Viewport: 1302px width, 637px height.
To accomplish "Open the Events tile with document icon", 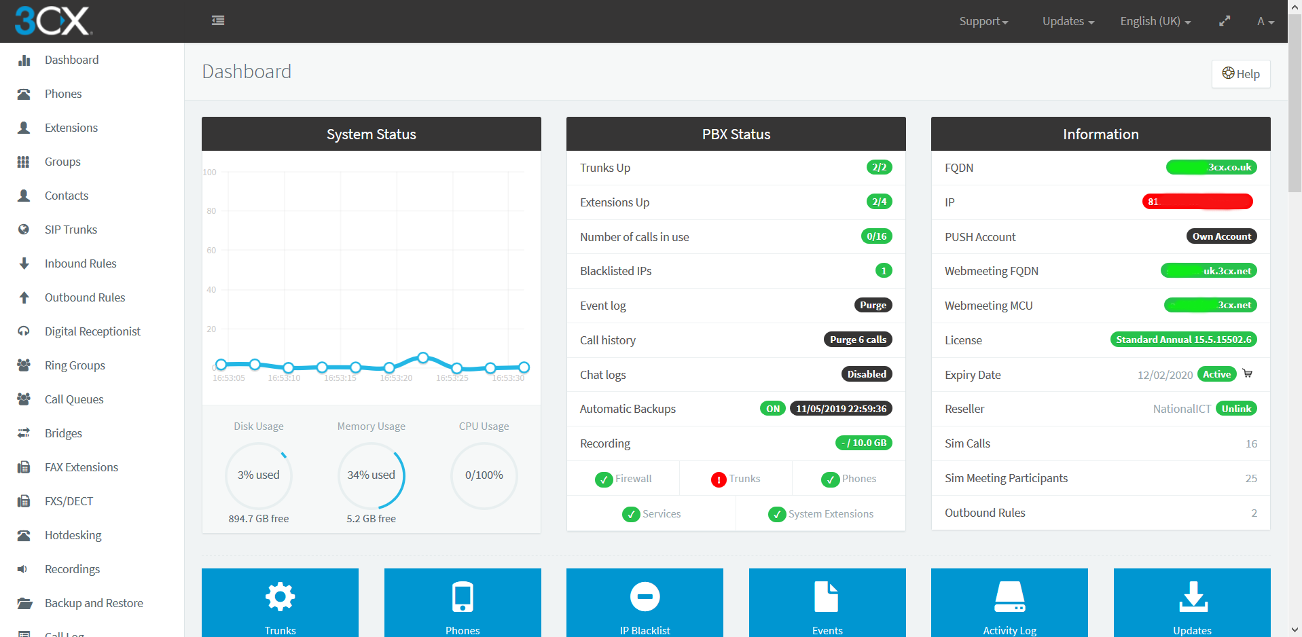I will point(827,602).
